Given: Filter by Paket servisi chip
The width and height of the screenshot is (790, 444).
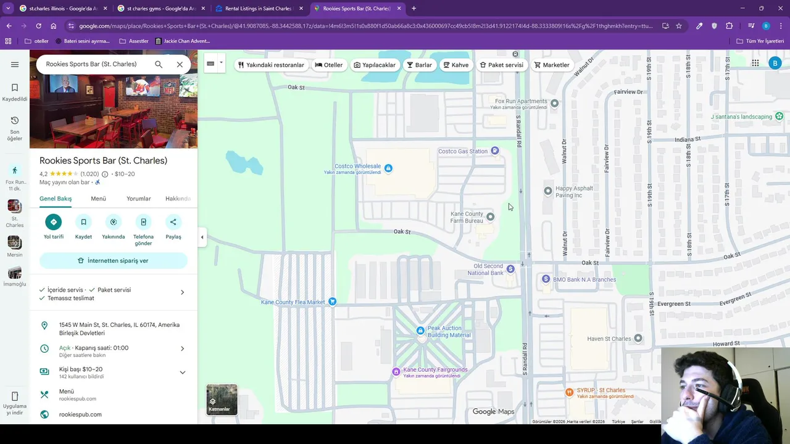Looking at the screenshot, I should 502,65.
